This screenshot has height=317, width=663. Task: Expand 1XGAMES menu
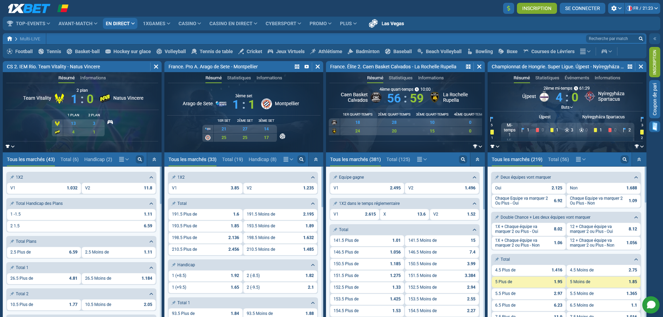point(157,24)
